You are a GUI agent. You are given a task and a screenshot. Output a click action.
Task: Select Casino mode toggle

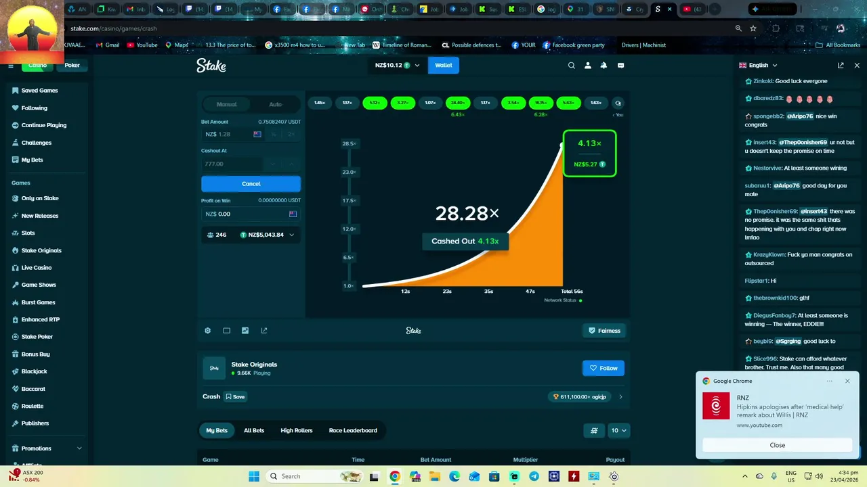(x=37, y=66)
